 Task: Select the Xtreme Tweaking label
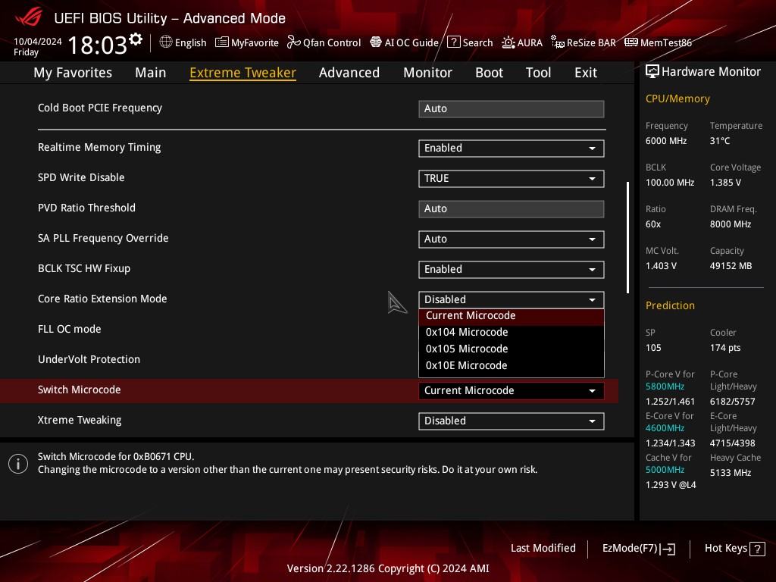80,420
